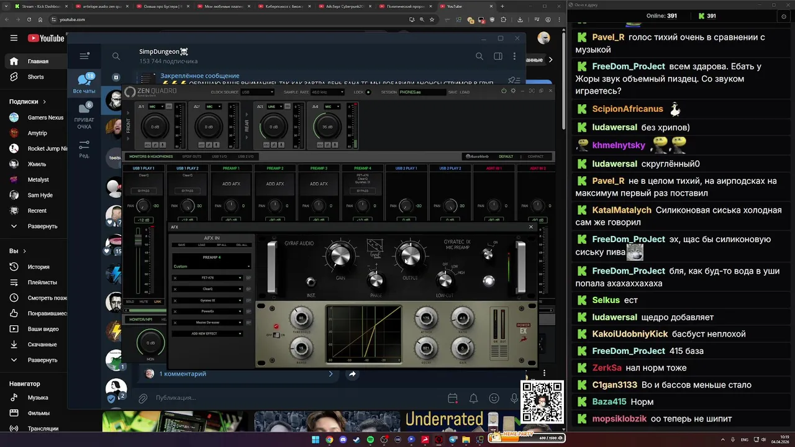Image resolution: width=795 pixels, height=447 pixels.
Task: Open the AuraVerb panel button
Action: point(478,156)
